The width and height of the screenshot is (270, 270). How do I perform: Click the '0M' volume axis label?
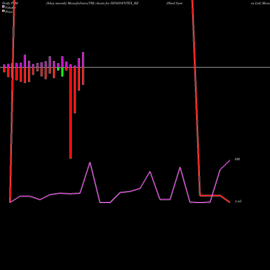pyautogui.click(x=237, y=159)
